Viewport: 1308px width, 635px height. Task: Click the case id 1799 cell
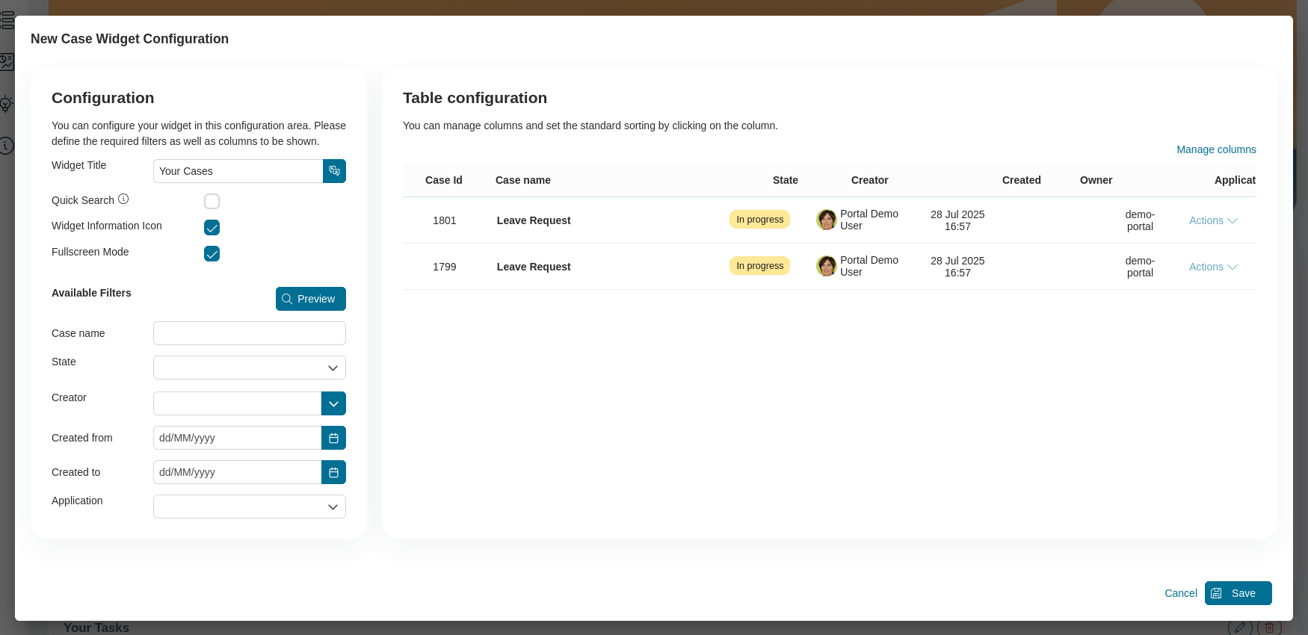pos(445,267)
